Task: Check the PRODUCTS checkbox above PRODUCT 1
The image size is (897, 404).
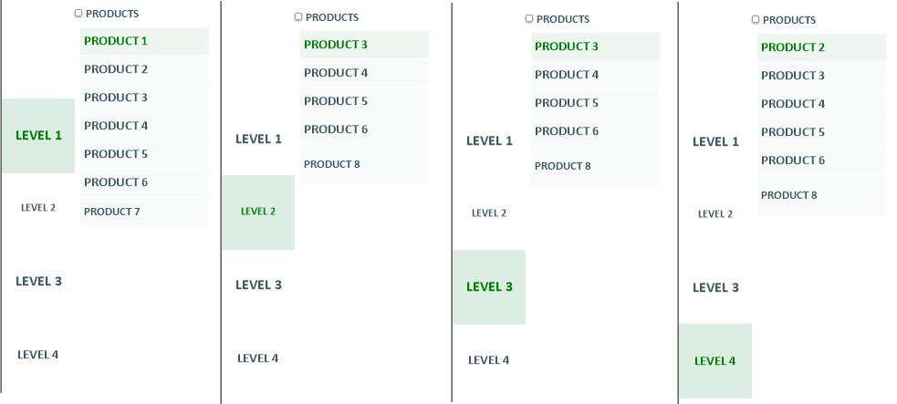Action: click(78, 13)
